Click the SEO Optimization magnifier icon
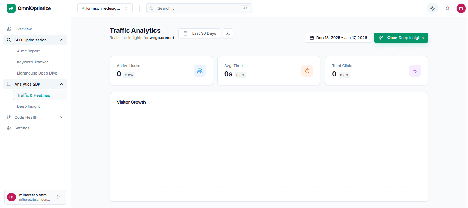Viewport: 468px width, 208px height. coord(9,40)
